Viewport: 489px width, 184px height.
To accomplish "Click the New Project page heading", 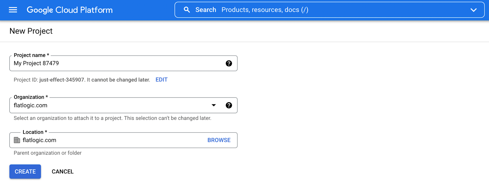I will (x=31, y=31).
